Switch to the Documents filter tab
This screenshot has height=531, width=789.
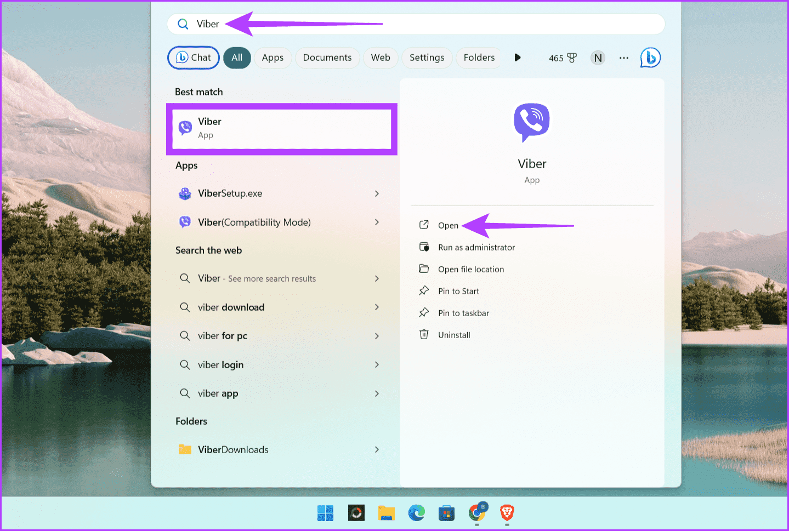327,58
